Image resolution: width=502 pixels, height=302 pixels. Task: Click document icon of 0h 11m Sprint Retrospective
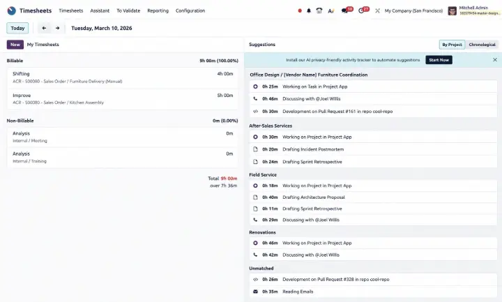click(255, 209)
